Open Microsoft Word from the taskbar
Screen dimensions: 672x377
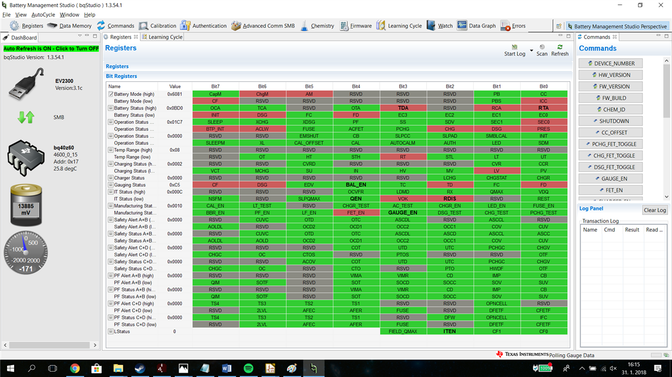(x=227, y=368)
